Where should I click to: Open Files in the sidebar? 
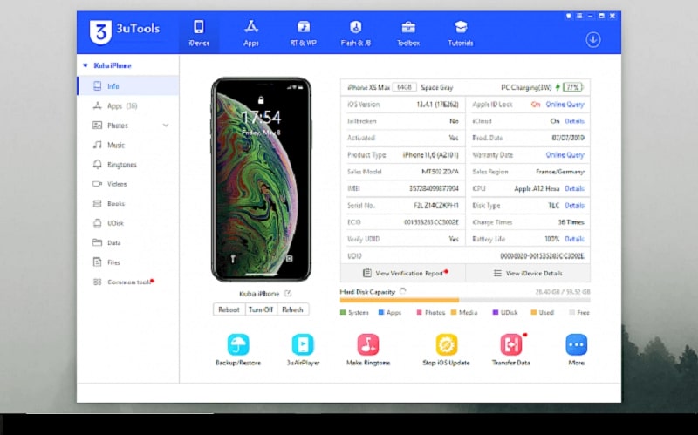(128, 262)
